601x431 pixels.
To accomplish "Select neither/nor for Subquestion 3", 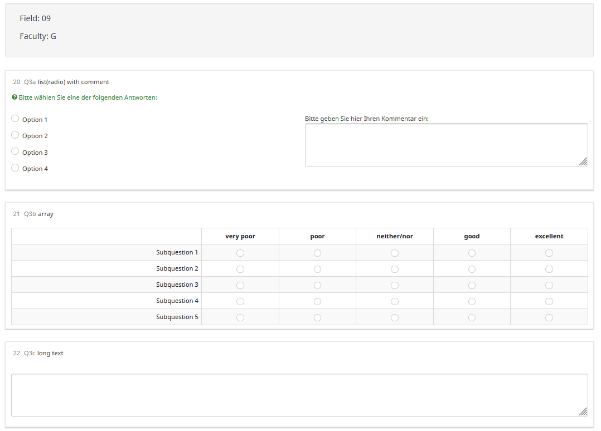I will pos(395,285).
